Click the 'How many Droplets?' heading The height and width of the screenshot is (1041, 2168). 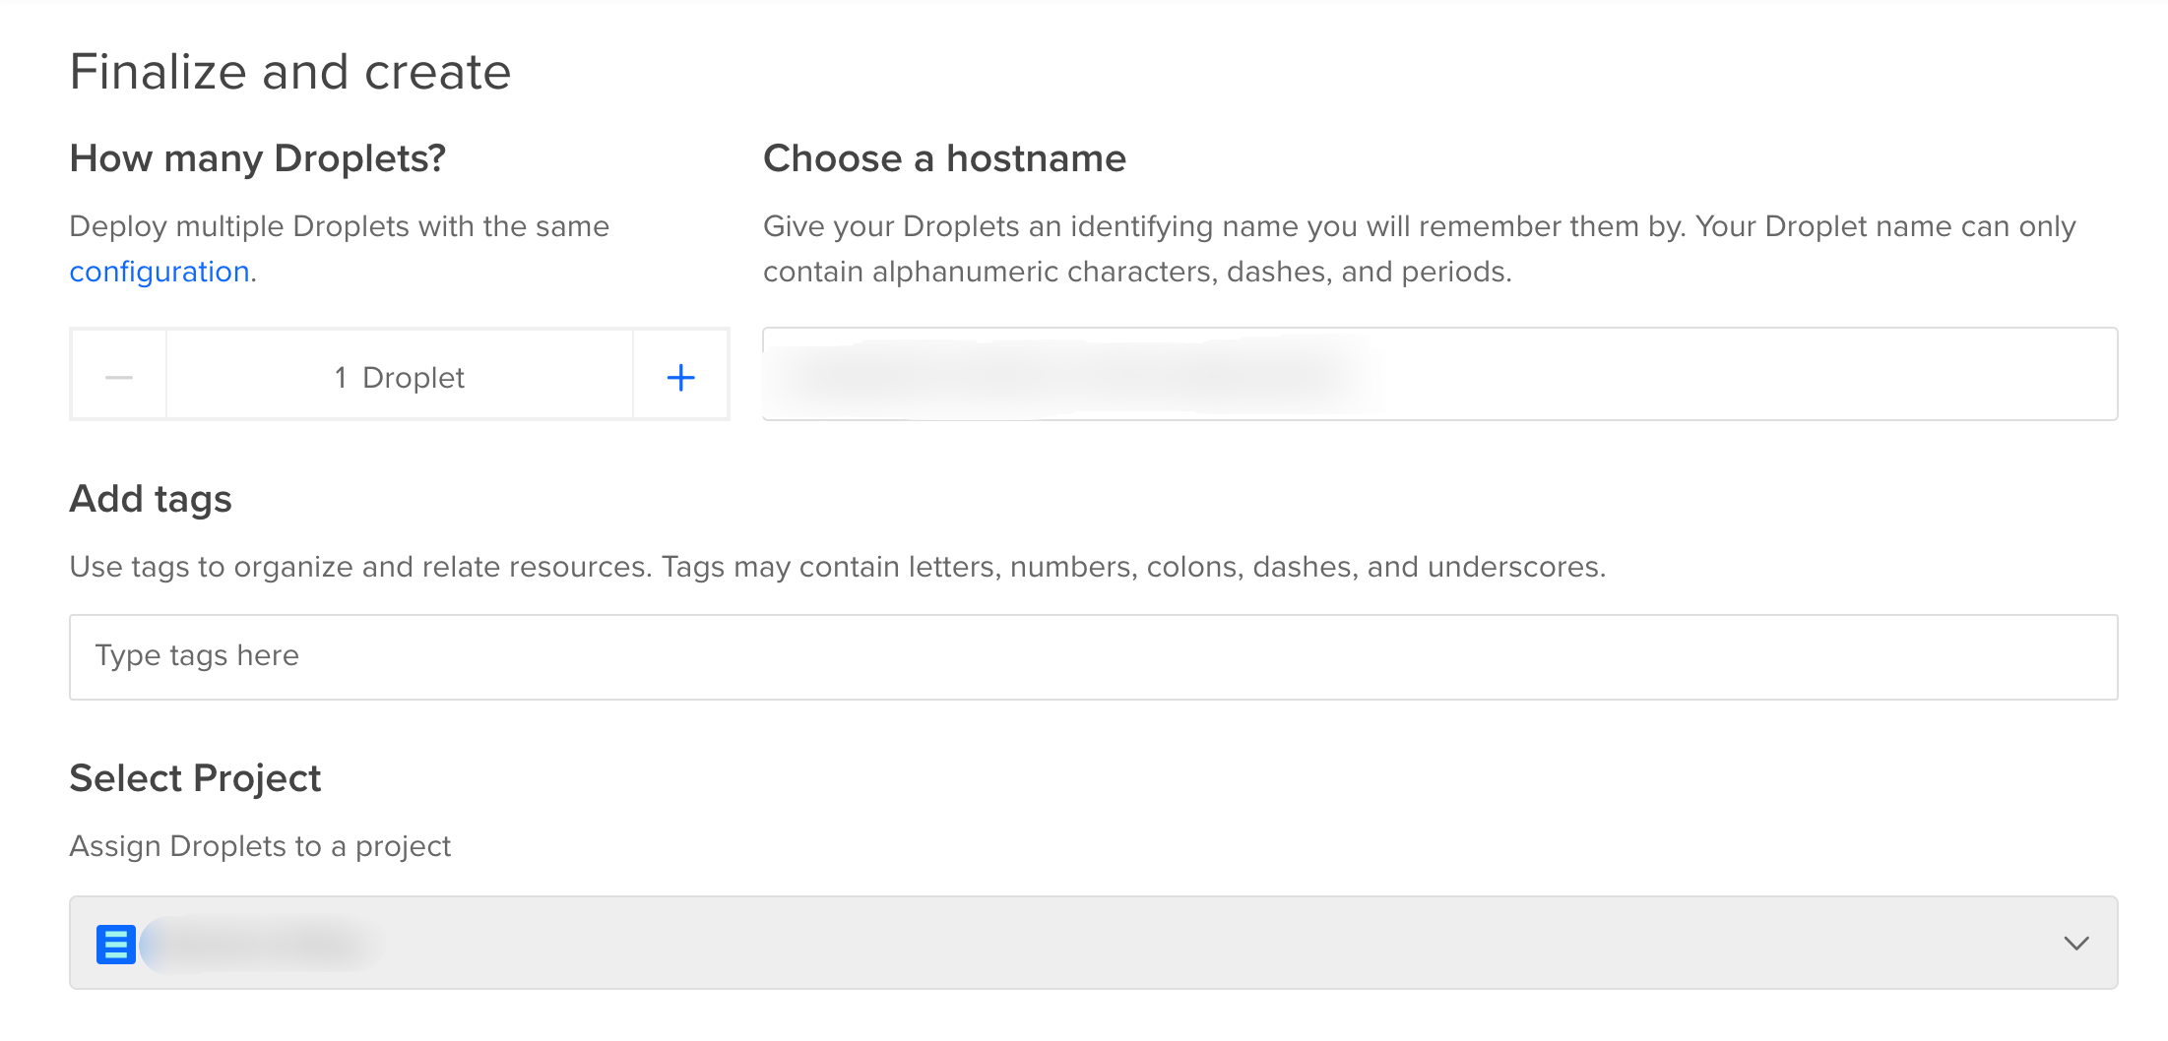coord(258,158)
